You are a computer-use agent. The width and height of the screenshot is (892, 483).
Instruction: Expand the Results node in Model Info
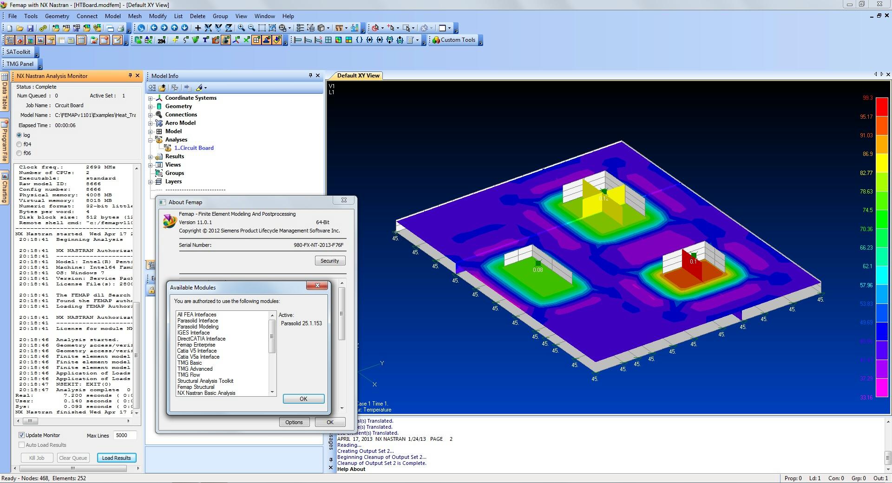151,156
